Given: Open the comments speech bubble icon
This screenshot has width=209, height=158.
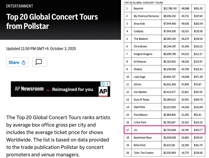Looking at the screenshot, I should [x=39, y=62].
